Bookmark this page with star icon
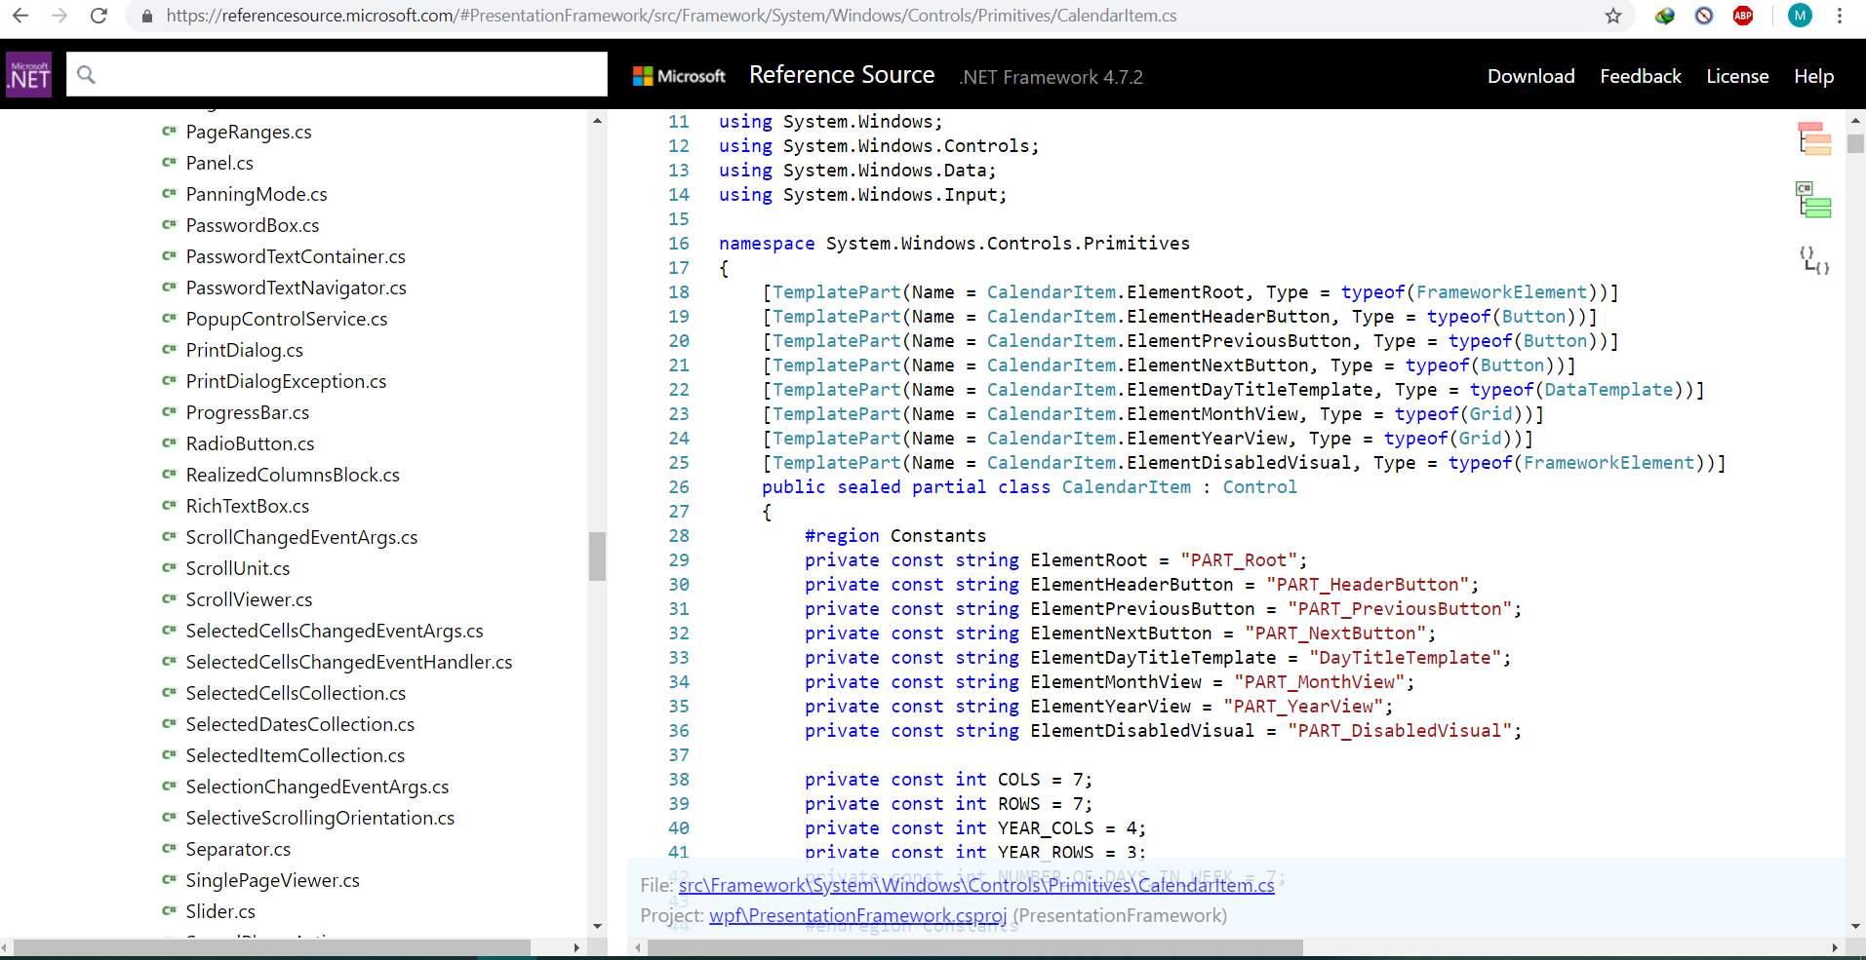1866x960 pixels. [x=1613, y=16]
